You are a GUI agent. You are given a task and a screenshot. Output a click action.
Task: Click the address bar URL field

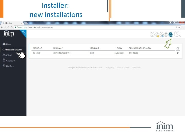(x=97, y=27)
